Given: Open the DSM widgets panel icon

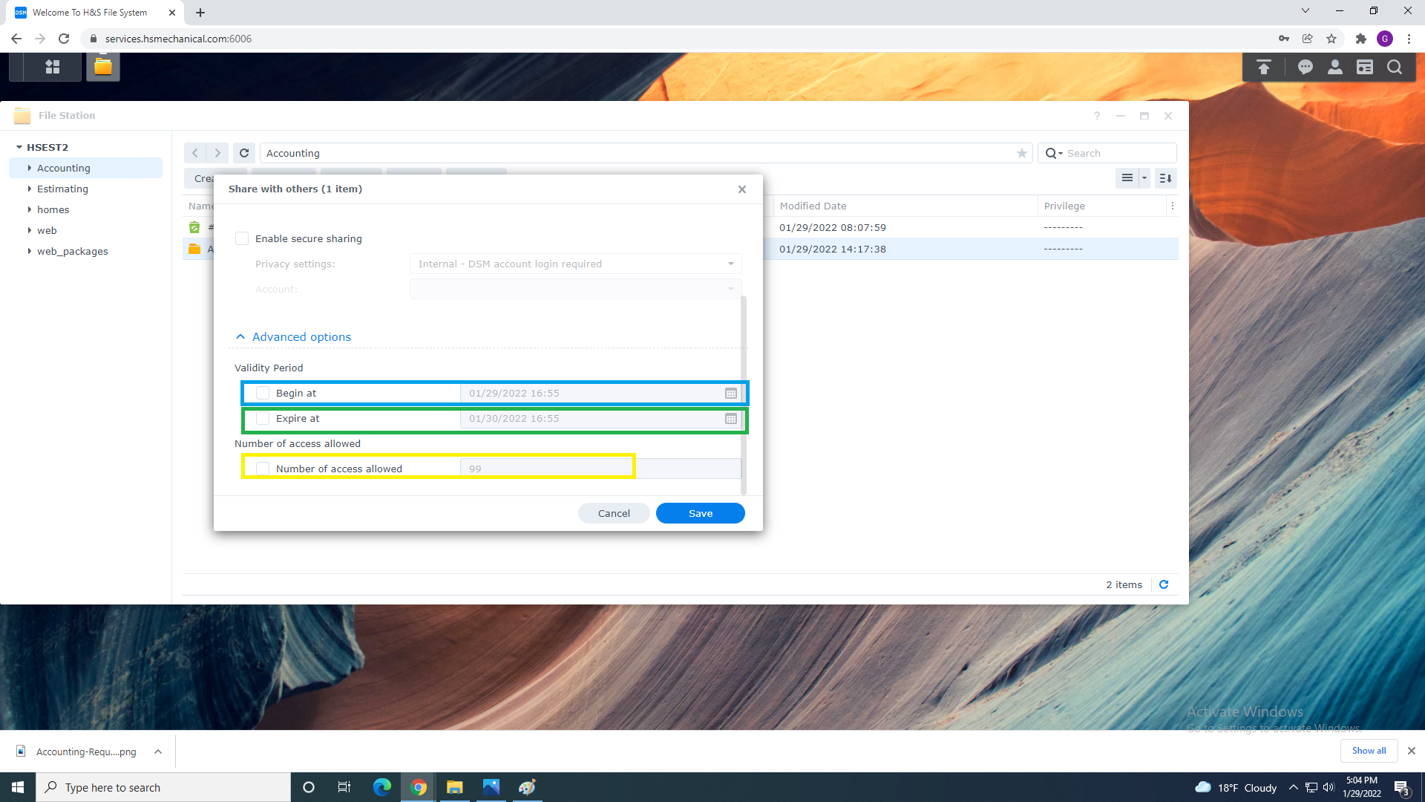Looking at the screenshot, I should tap(1364, 68).
